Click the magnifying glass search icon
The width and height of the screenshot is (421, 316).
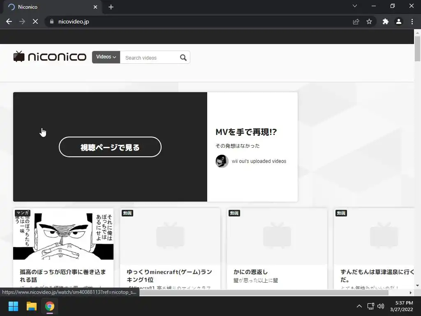183,58
